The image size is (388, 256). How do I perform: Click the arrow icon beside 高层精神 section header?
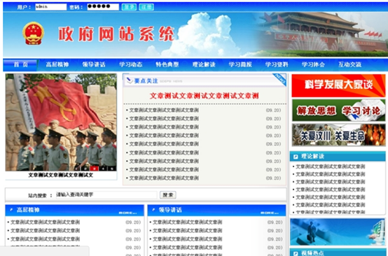click(11, 210)
